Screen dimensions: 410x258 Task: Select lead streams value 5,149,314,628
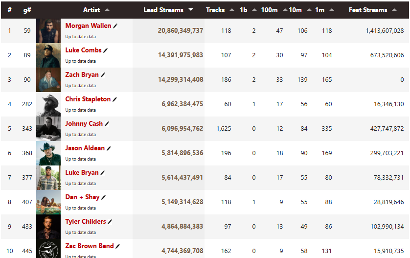[182, 202]
